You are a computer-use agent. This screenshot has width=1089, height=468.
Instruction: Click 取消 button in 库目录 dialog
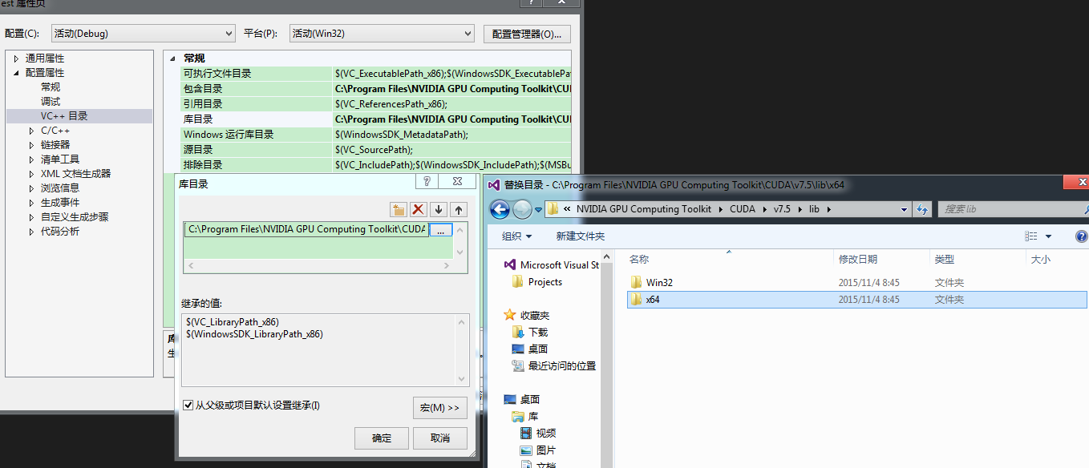pyautogui.click(x=439, y=438)
